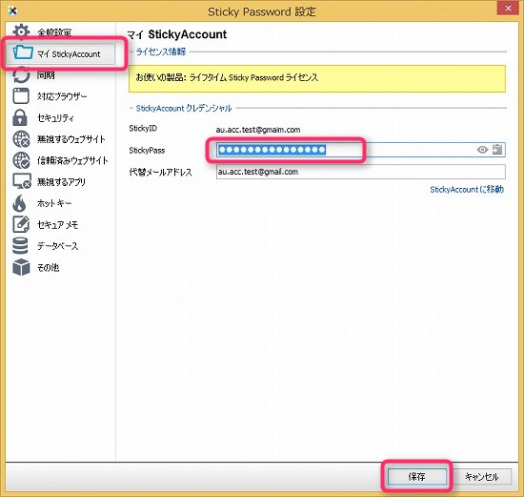The width and height of the screenshot is (524, 497).
Task: Click the ライセンス情報 section heading
Action: pos(161,52)
